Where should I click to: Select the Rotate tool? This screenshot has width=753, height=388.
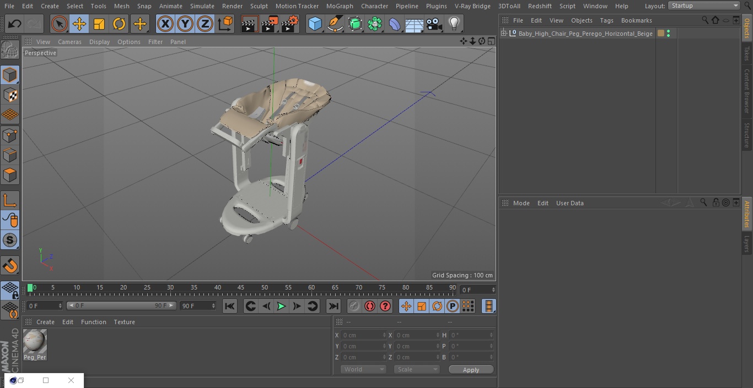click(x=119, y=24)
